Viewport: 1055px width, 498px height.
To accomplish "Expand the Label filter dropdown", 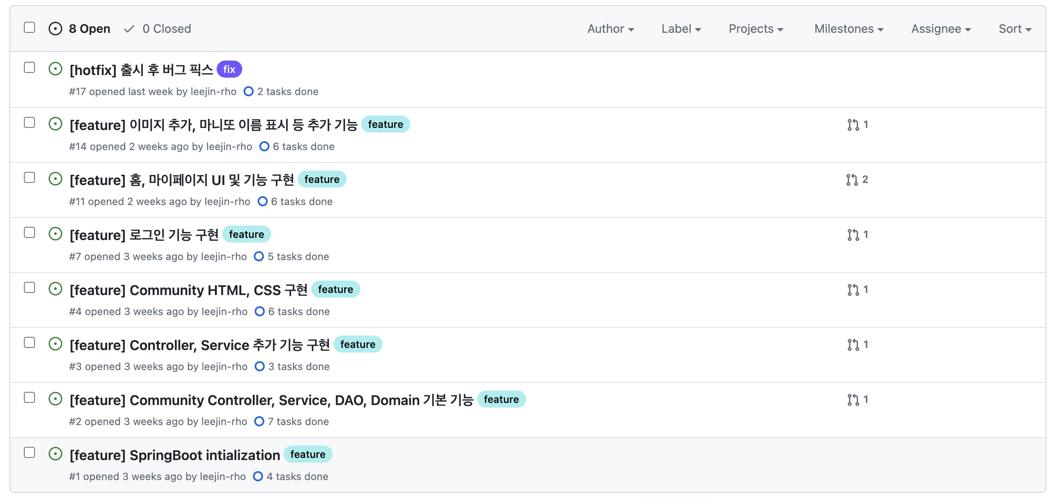I will point(681,29).
